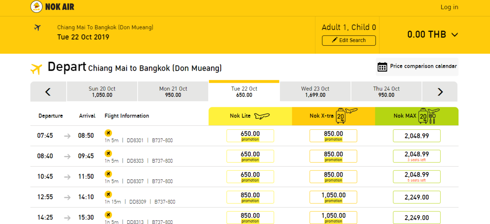Select the Mon 21 Oct date tab

[173, 92]
